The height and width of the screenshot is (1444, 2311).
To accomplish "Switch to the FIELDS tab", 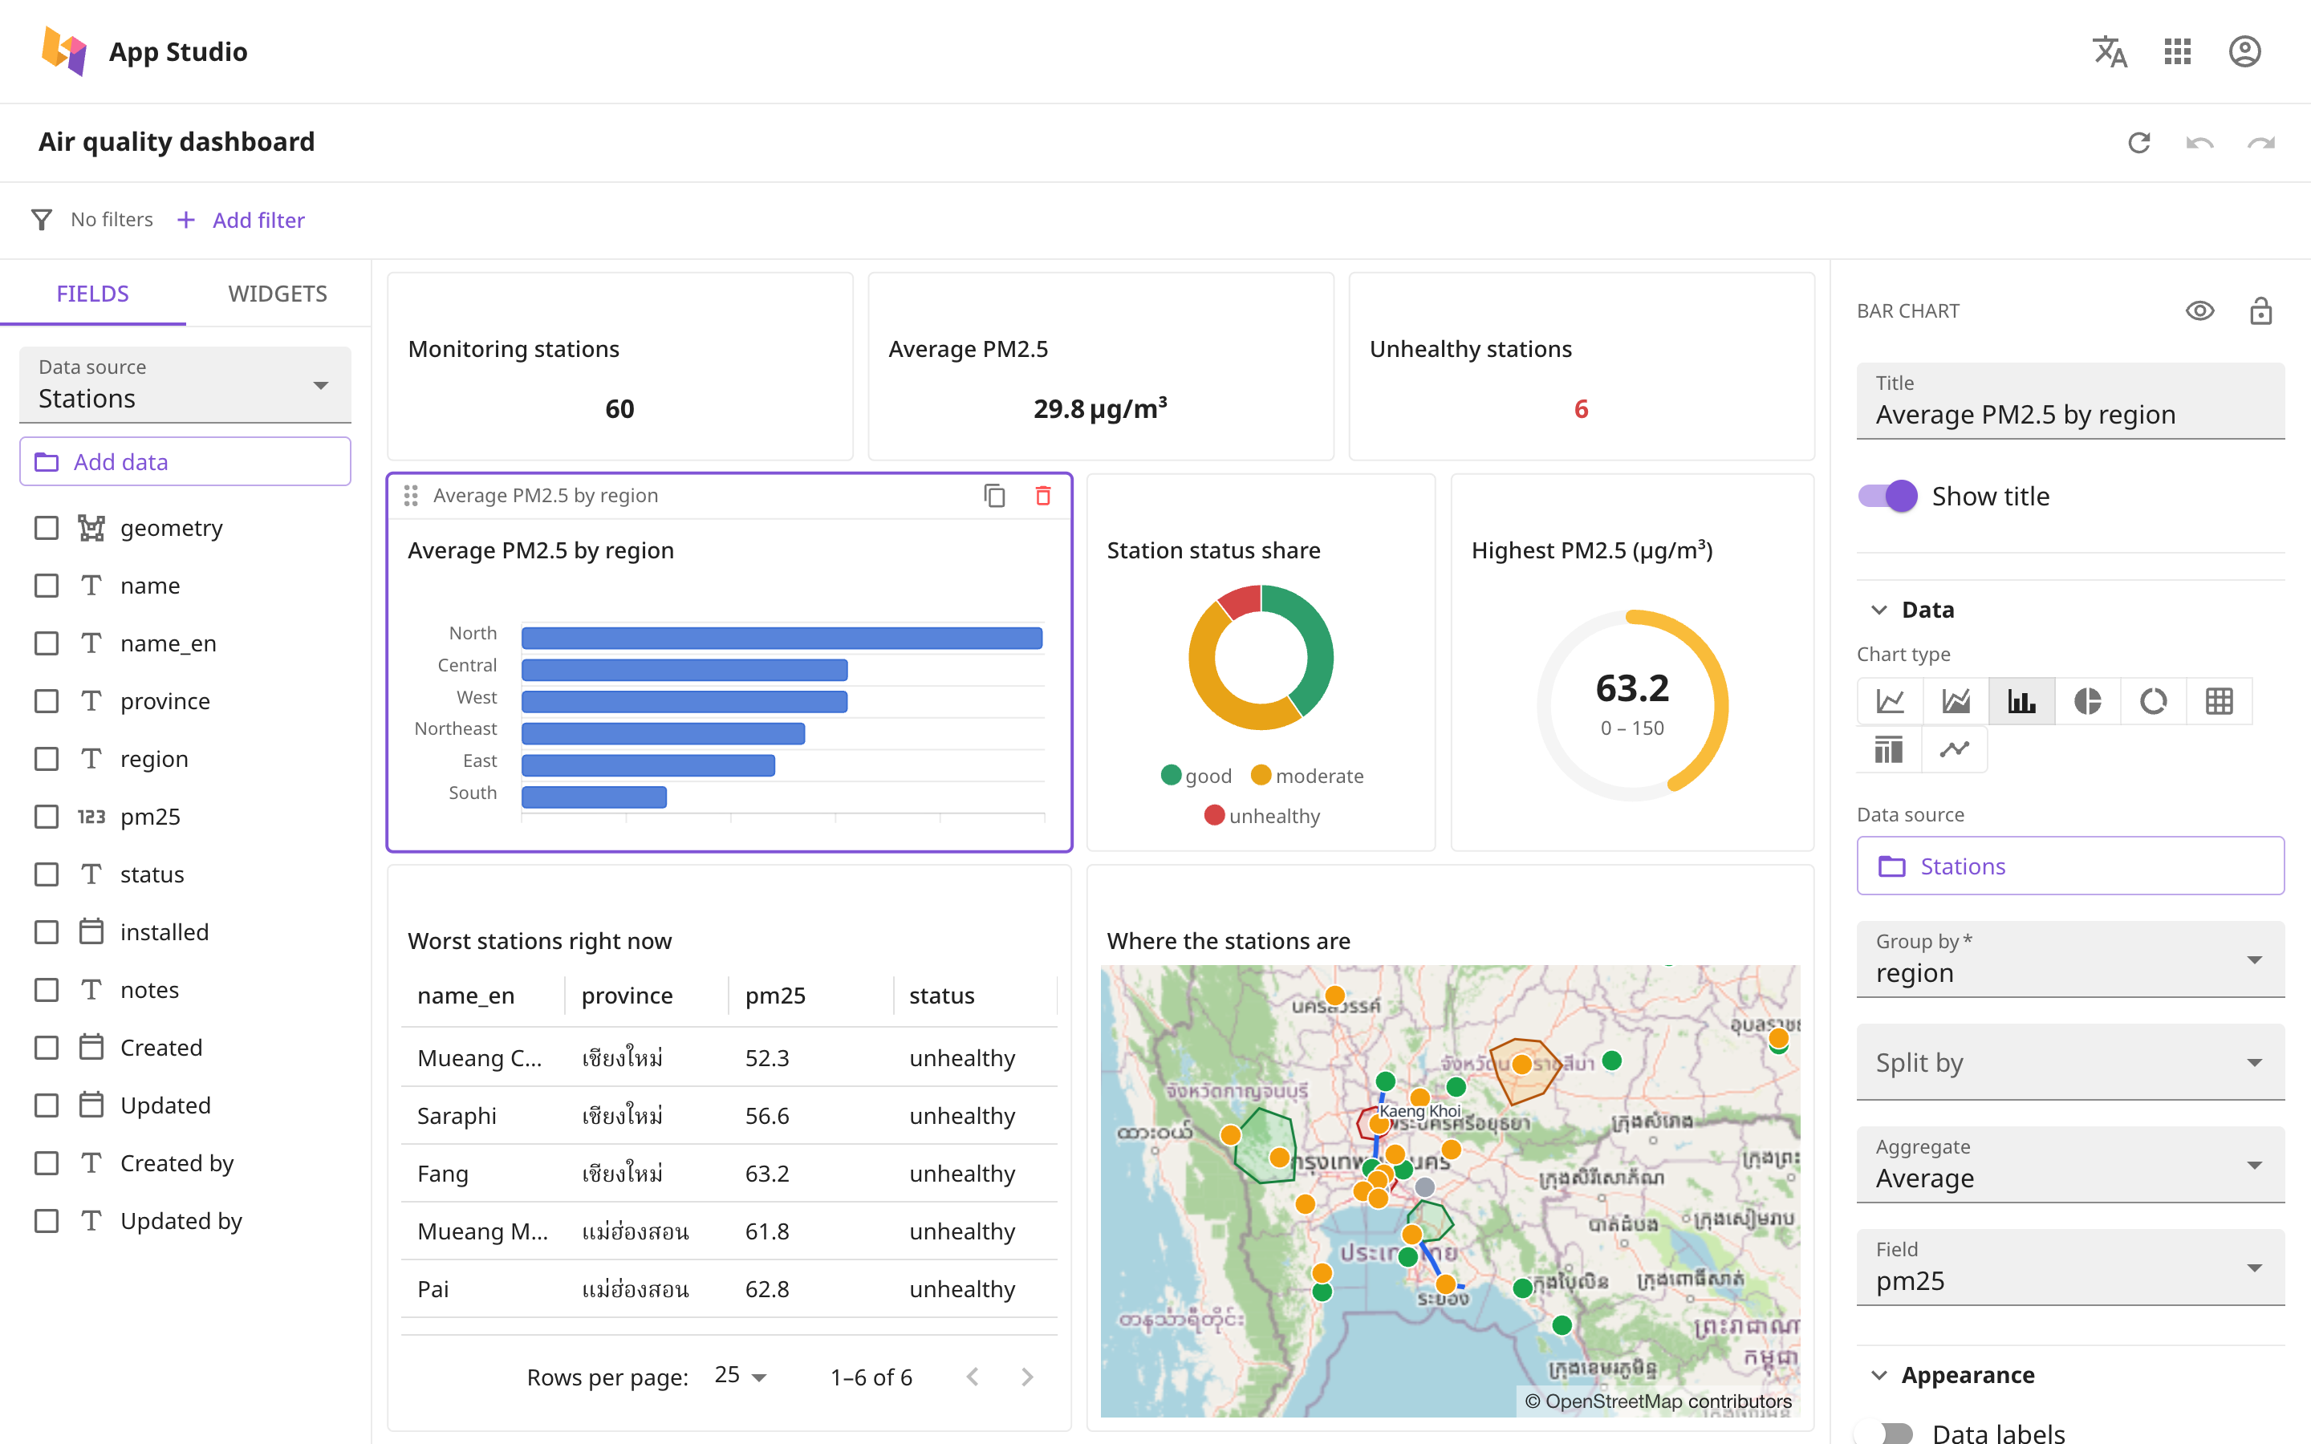I will (92, 293).
